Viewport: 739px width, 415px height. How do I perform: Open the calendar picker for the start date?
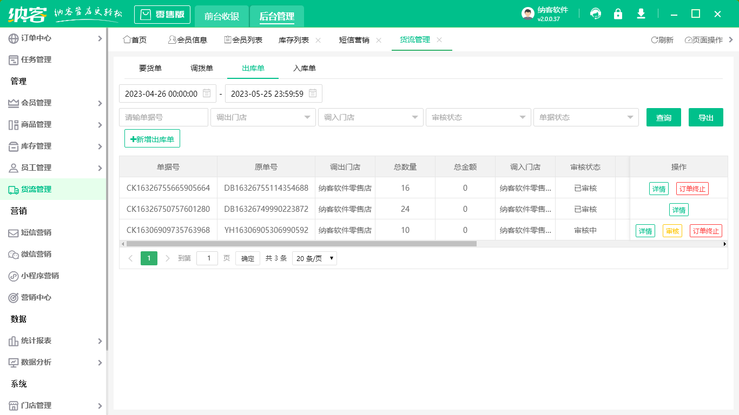(206, 93)
